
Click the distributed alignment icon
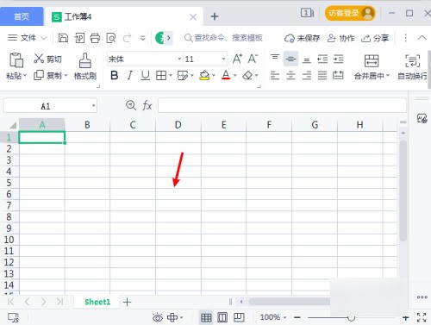(x=338, y=76)
